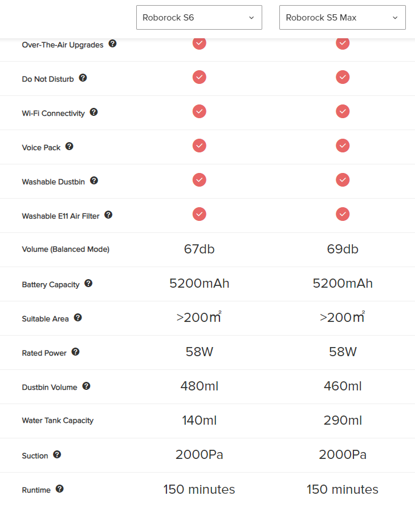415x516 pixels.
Task: Click Roborock S6 checkmark for Do Not Disturb
Action: coord(200,77)
